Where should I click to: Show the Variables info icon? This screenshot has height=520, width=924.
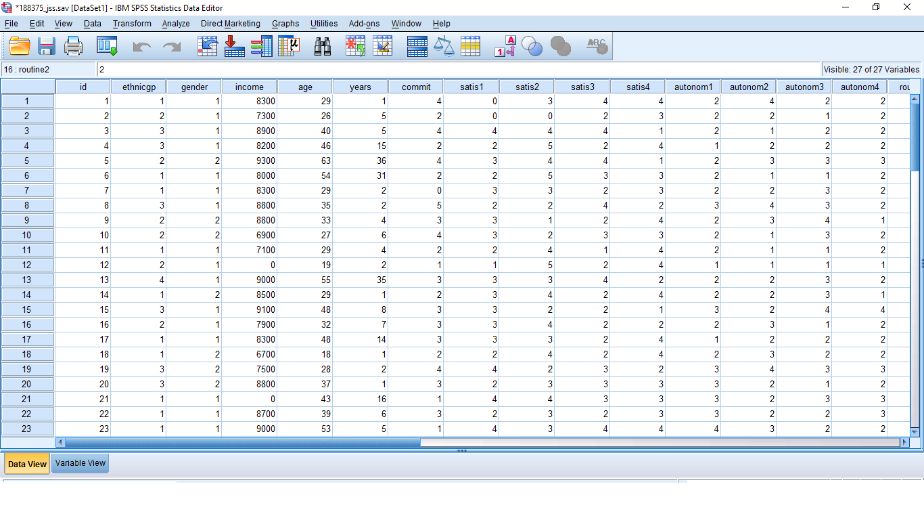261,46
